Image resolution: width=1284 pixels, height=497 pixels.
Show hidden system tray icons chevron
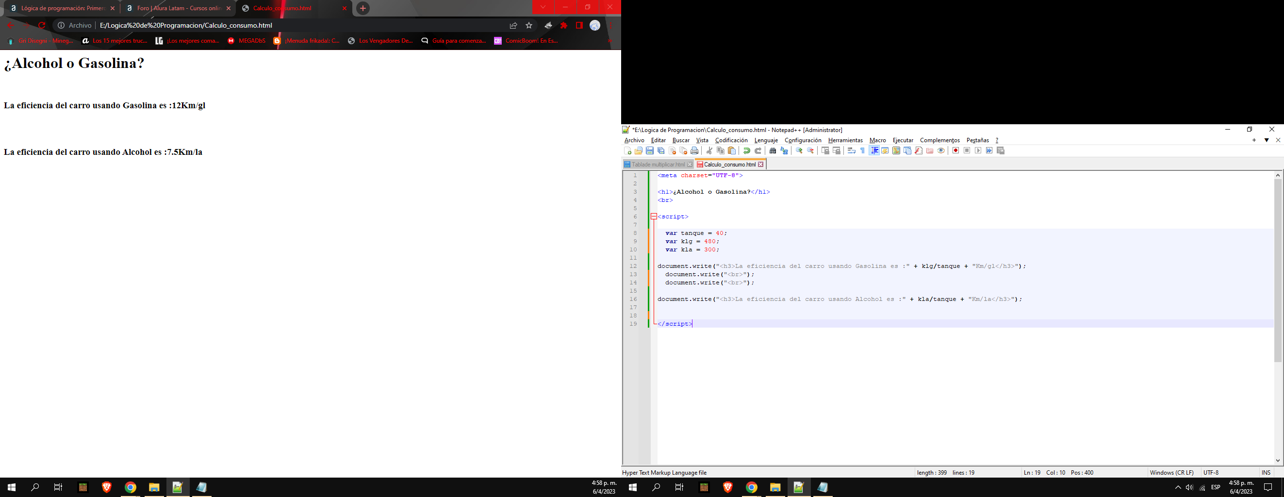[1178, 487]
